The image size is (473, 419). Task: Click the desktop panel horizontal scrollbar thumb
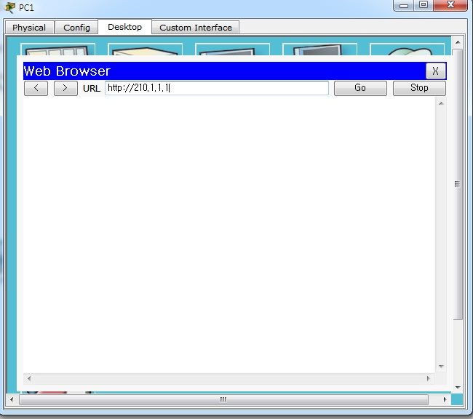coord(223,399)
